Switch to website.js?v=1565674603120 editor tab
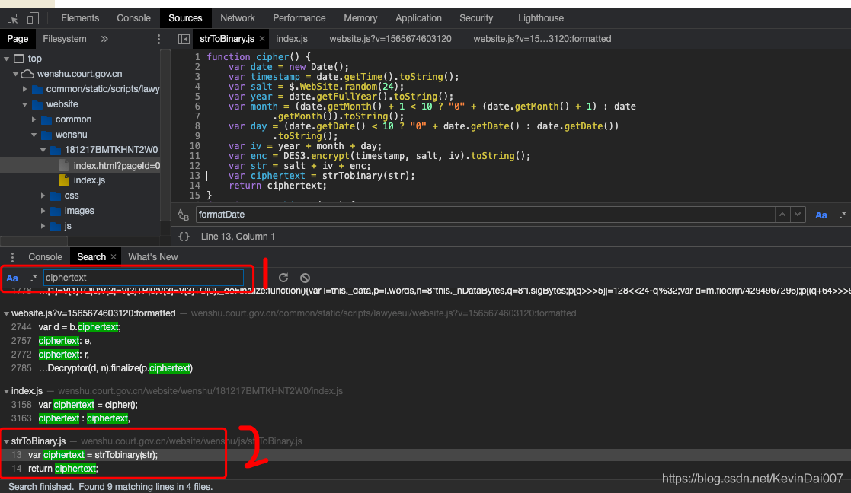The height and width of the screenshot is (493, 851). (390, 39)
